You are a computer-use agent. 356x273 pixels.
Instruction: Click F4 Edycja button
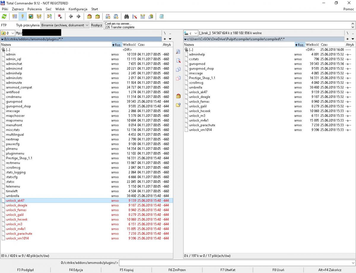point(76,270)
